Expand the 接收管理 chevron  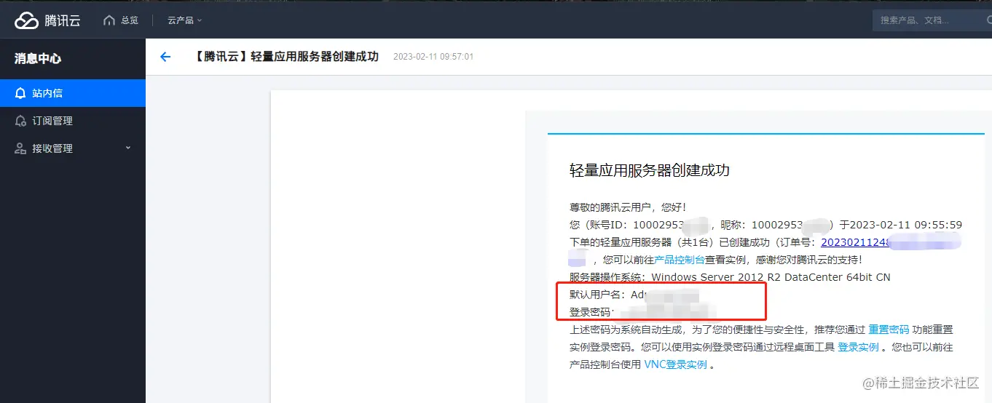[128, 148]
